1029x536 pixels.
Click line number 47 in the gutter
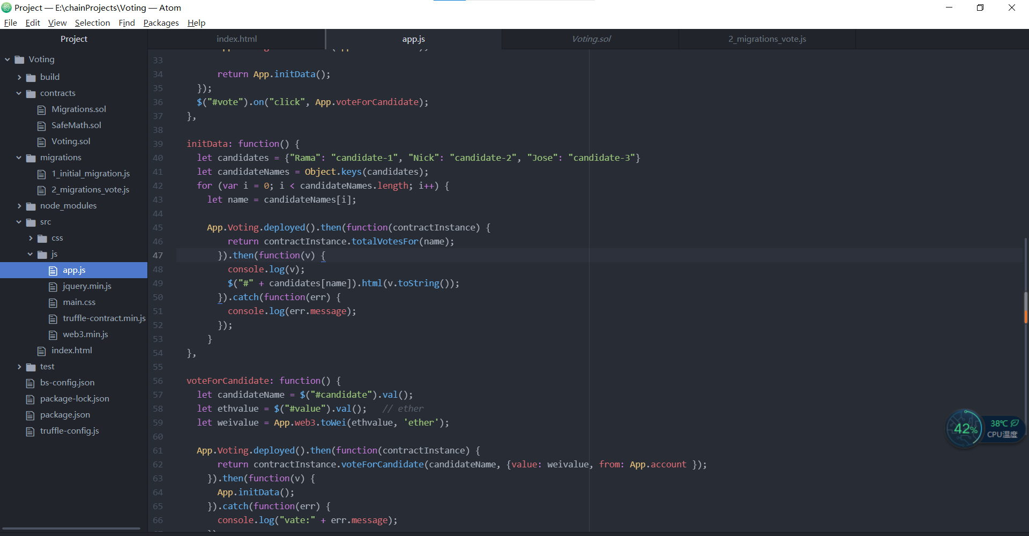pyautogui.click(x=158, y=256)
